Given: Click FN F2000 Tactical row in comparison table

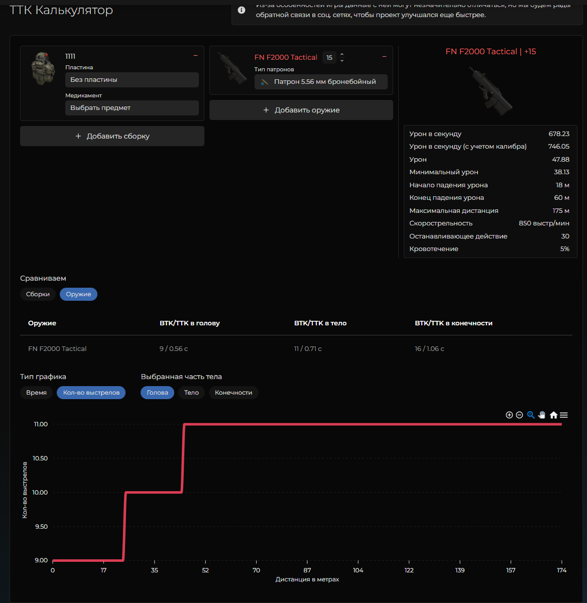Looking at the screenshot, I should [296, 348].
